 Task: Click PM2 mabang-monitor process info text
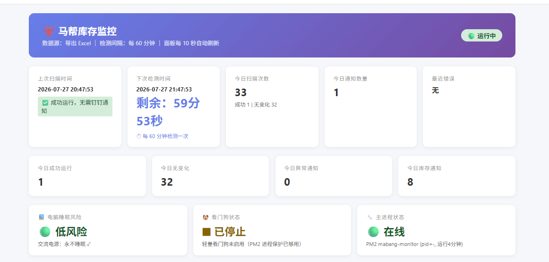414,244
